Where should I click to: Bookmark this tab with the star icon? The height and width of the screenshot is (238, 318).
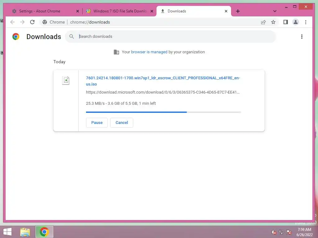[273, 22]
